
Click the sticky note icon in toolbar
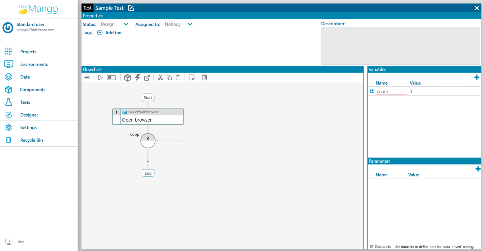coord(192,78)
